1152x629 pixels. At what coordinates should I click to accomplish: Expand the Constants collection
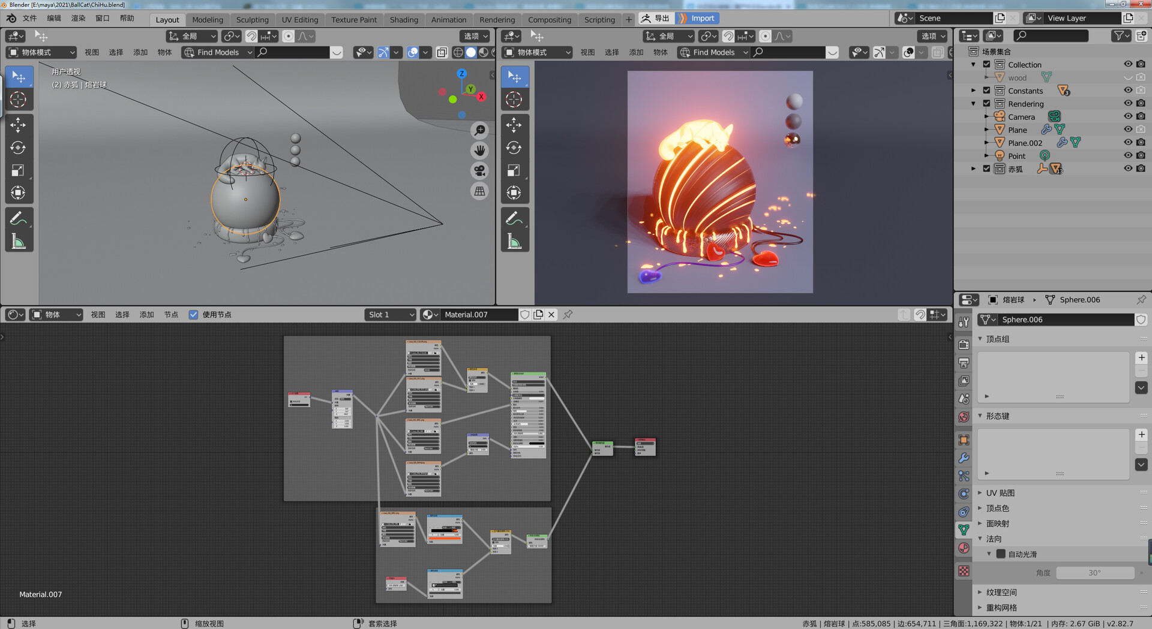click(x=973, y=91)
